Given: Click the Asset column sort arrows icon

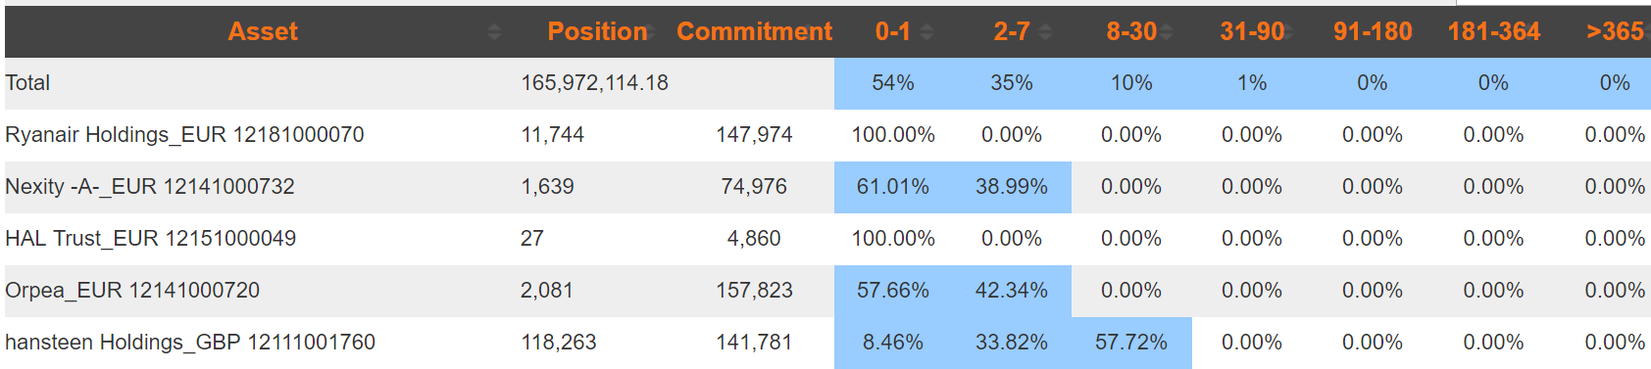Looking at the screenshot, I should pos(494,32).
